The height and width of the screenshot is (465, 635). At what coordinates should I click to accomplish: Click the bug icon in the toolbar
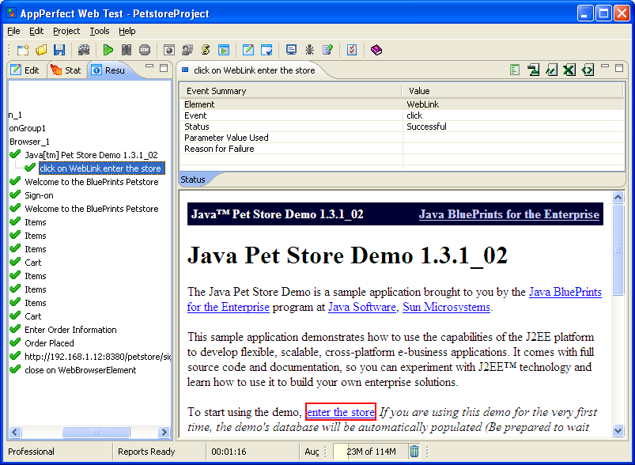pos(309,50)
